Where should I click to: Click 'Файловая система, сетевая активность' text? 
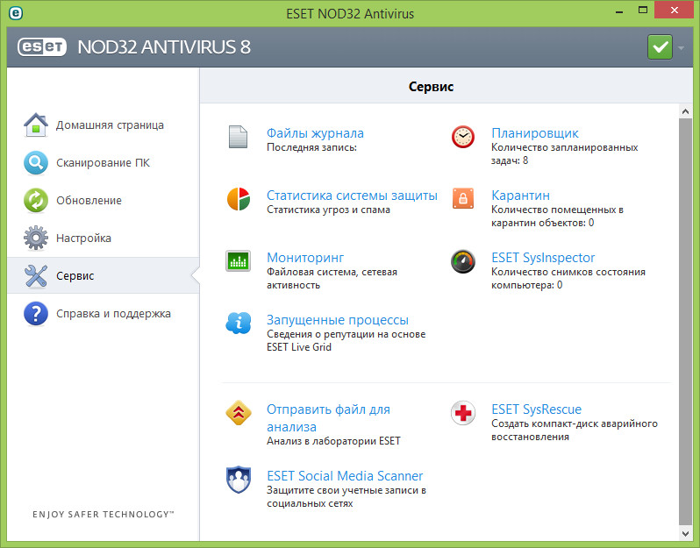click(332, 279)
